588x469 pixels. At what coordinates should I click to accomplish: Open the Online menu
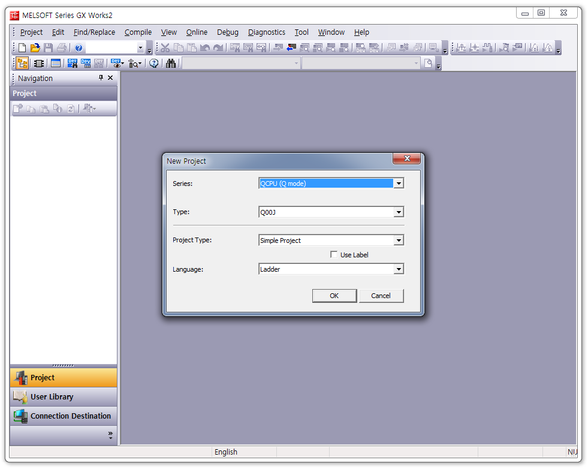click(x=197, y=32)
